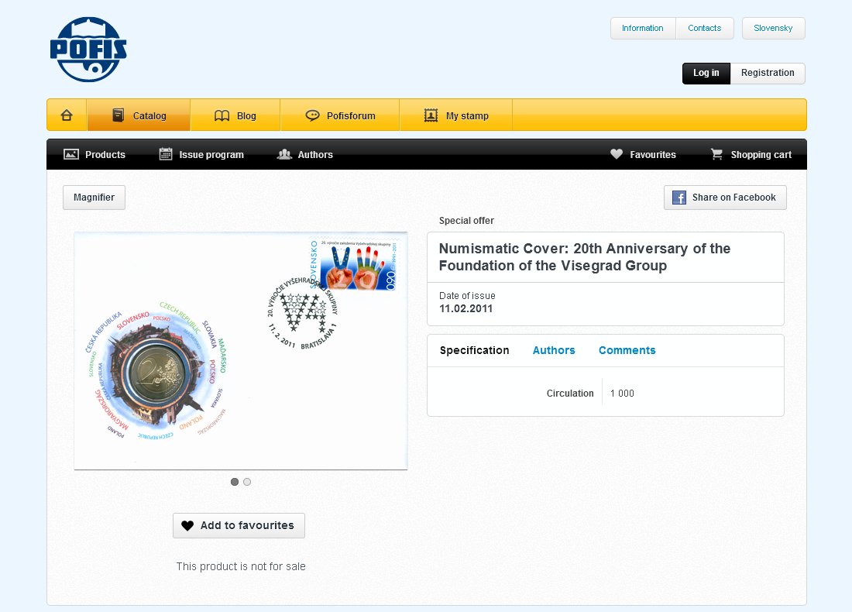852x612 pixels.
Task: Click the Information link
Action: (643, 28)
